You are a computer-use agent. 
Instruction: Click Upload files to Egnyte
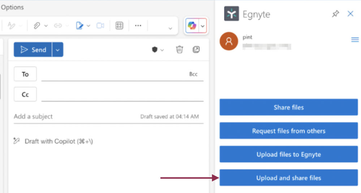point(289,154)
